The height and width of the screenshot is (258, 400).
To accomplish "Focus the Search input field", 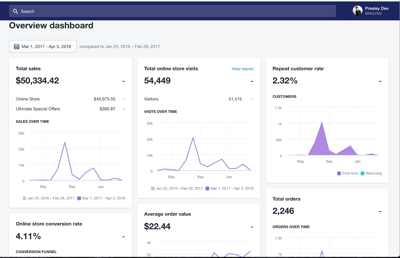I will click(x=172, y=11).
